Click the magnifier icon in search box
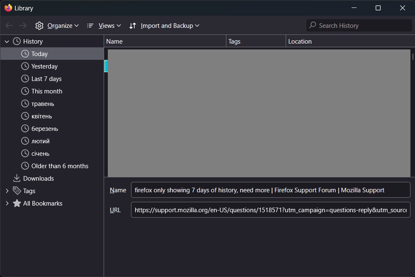415x277 pixels. click(x=313, y=25)
